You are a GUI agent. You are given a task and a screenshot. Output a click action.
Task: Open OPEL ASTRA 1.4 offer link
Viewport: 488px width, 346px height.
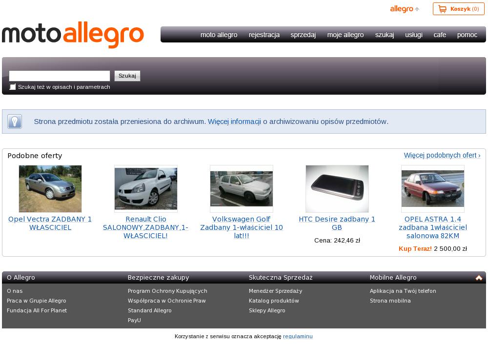432,227
